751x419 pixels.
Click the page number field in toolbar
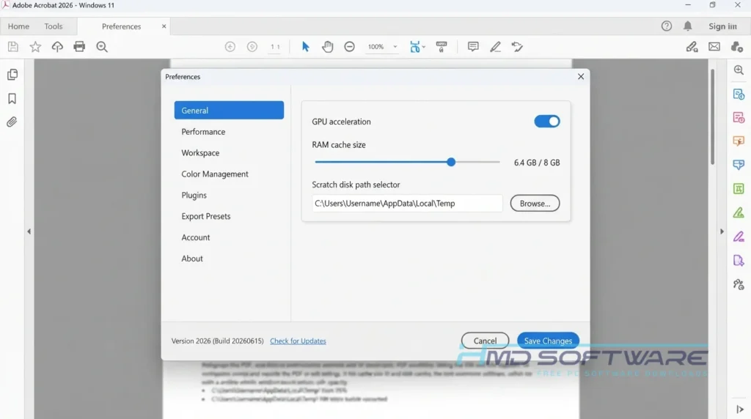(x=275, y=47)
